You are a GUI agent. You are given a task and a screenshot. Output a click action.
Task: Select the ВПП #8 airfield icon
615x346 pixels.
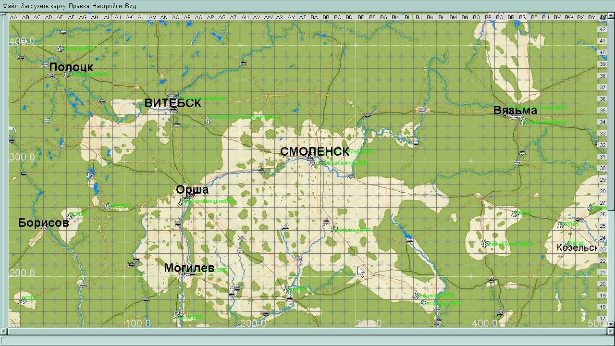pos(590,208)
